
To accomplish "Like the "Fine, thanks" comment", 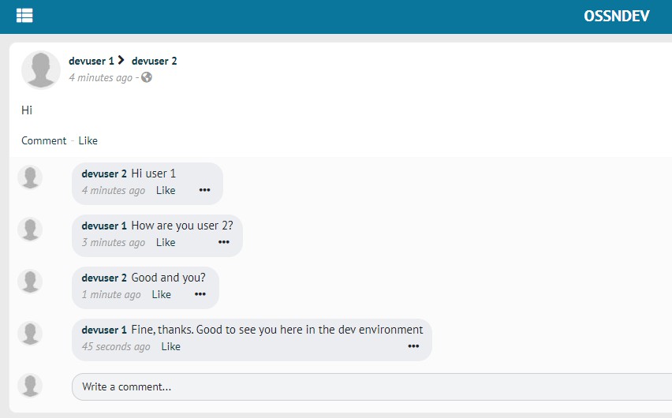I will click(170, 346).
